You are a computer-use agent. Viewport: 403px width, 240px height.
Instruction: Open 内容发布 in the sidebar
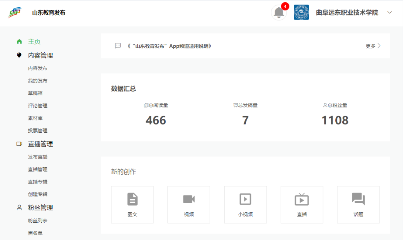tap(38, 68)
